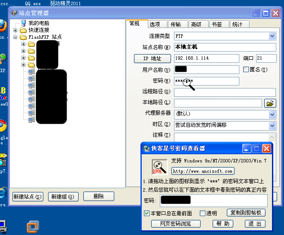This screenshot has height=235, width=284.
Task: Click the 密码 field in site manager
Action: [207, 81]
